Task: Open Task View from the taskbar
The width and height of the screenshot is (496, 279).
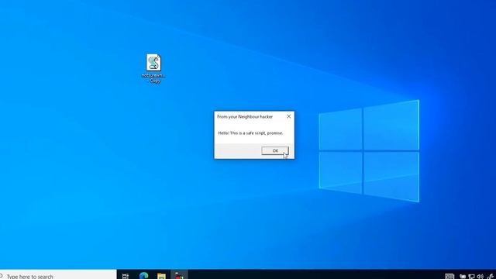Action: coord(126,276)
